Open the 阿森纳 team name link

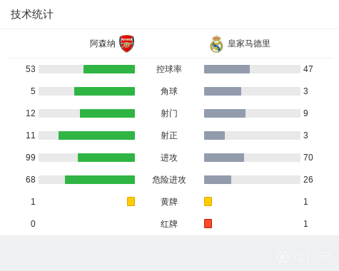[x=103, y=44]
